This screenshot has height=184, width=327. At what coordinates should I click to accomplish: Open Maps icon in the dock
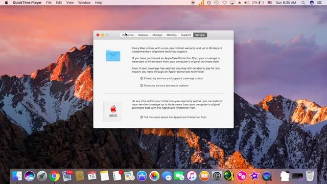[129, 176]
